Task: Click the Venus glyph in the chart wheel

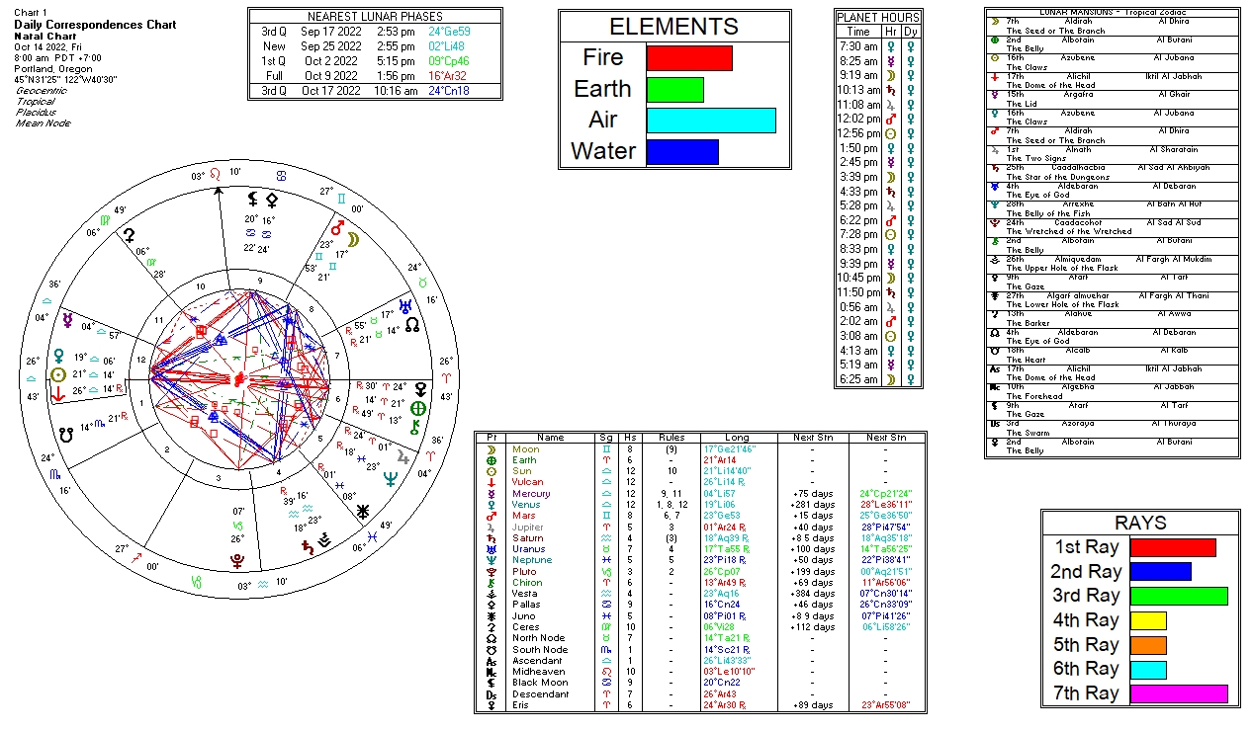Action: pyautogui.click(x=59, y=355)
